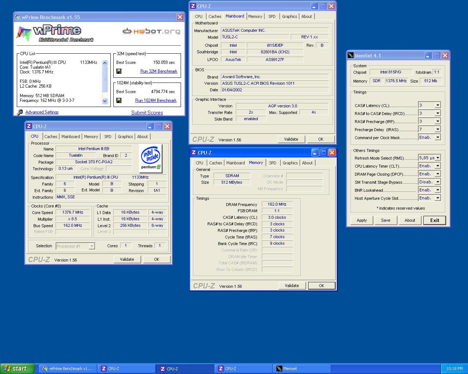468x374 pixels.
Task: Close the wPrime Benchmark window
Action: [x=180, y=17]
